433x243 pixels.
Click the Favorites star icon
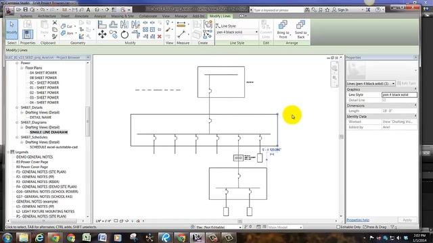pyautogui.click(x=327, y=9)
